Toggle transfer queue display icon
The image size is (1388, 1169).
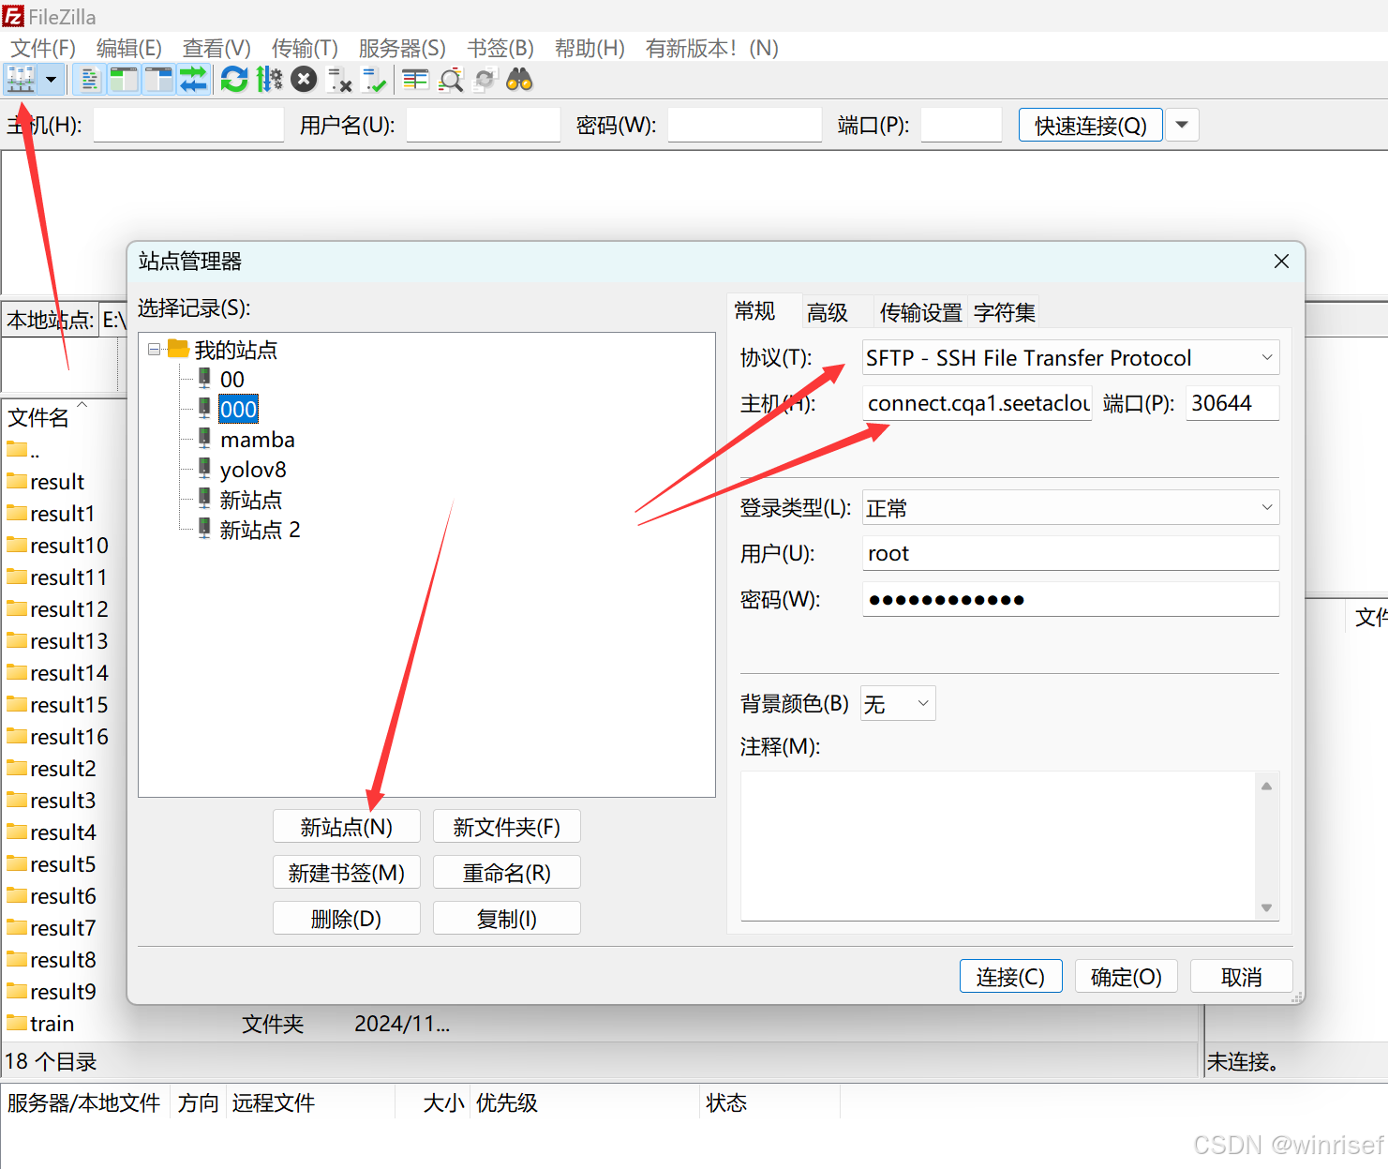click(193, 80)
